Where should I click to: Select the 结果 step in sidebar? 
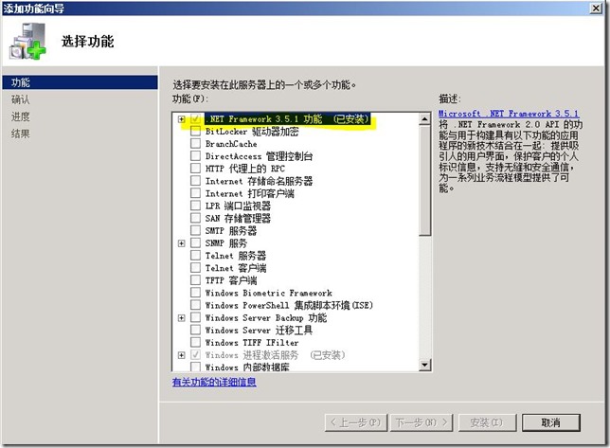point(20,134)
